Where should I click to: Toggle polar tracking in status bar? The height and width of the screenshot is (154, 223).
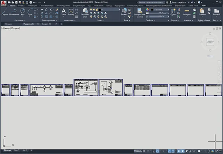(158, 151)
